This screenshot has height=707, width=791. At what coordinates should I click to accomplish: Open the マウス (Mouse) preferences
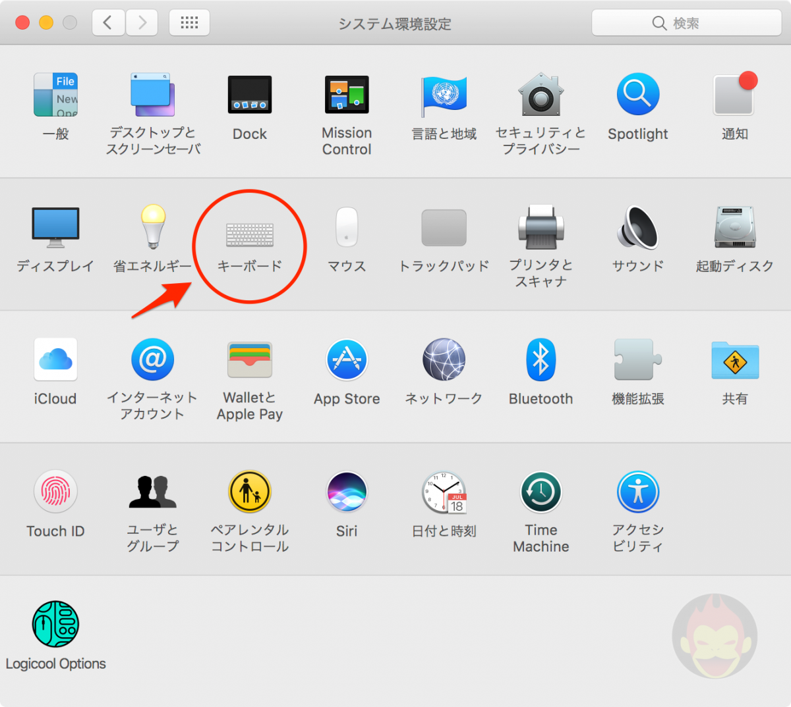pos(347,227)
